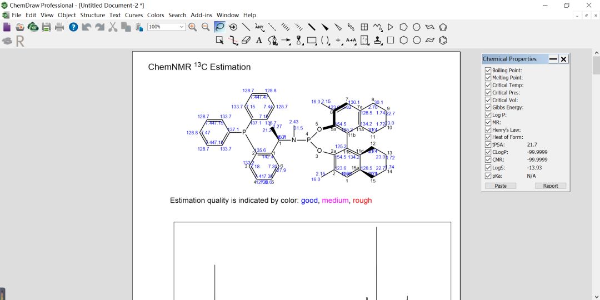Screen dimensions: 600x300
Task: Toggle the Henry's Law checkbox
Action: point(488,129)
